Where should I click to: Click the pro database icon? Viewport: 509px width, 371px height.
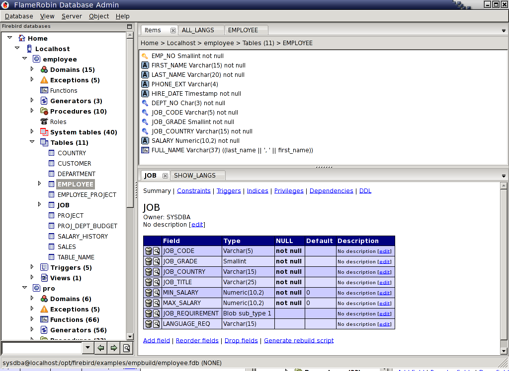click(x=37, y=288)
